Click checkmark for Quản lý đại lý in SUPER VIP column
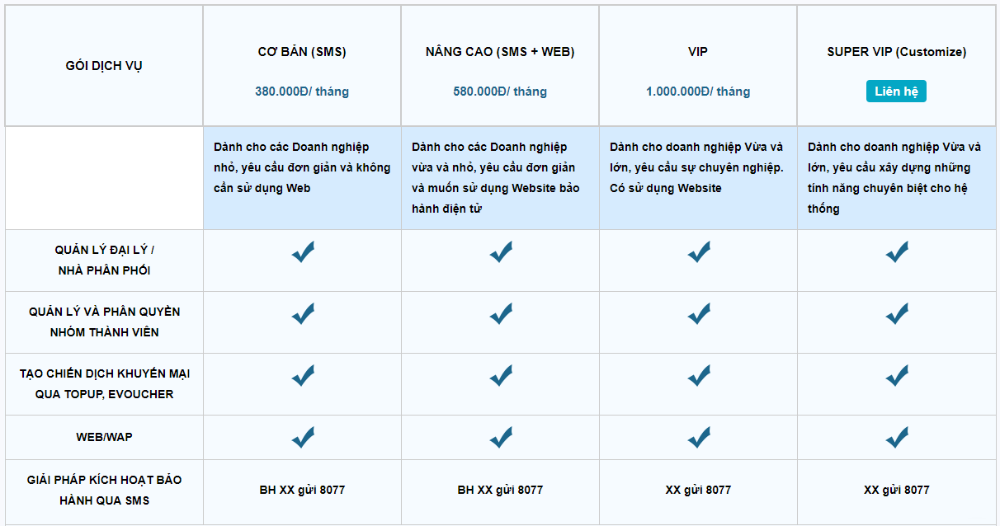This screenshot has width=1000, height=526. point(897,252)
